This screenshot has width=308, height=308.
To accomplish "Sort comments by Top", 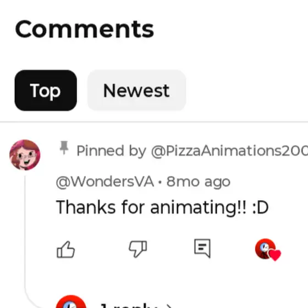I will click(x=46, y=90).
